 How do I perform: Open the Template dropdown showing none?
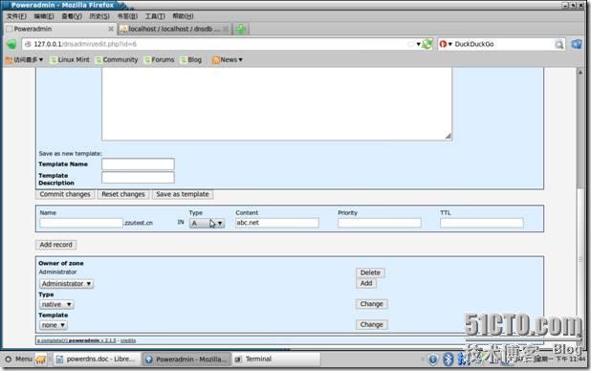[54, 325]
